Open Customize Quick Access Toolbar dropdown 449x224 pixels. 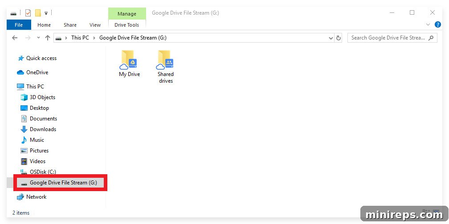click(46, 13)
